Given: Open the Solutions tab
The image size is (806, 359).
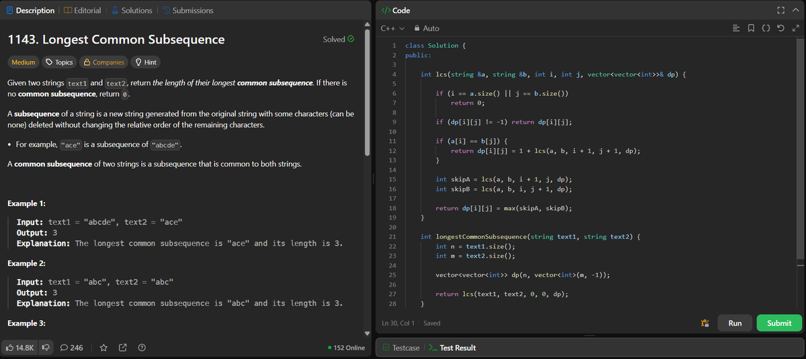Looking at the screenshot, I should coord(131,10).
